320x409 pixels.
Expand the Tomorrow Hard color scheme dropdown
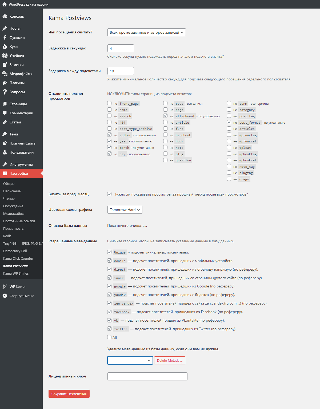point(125,210)
